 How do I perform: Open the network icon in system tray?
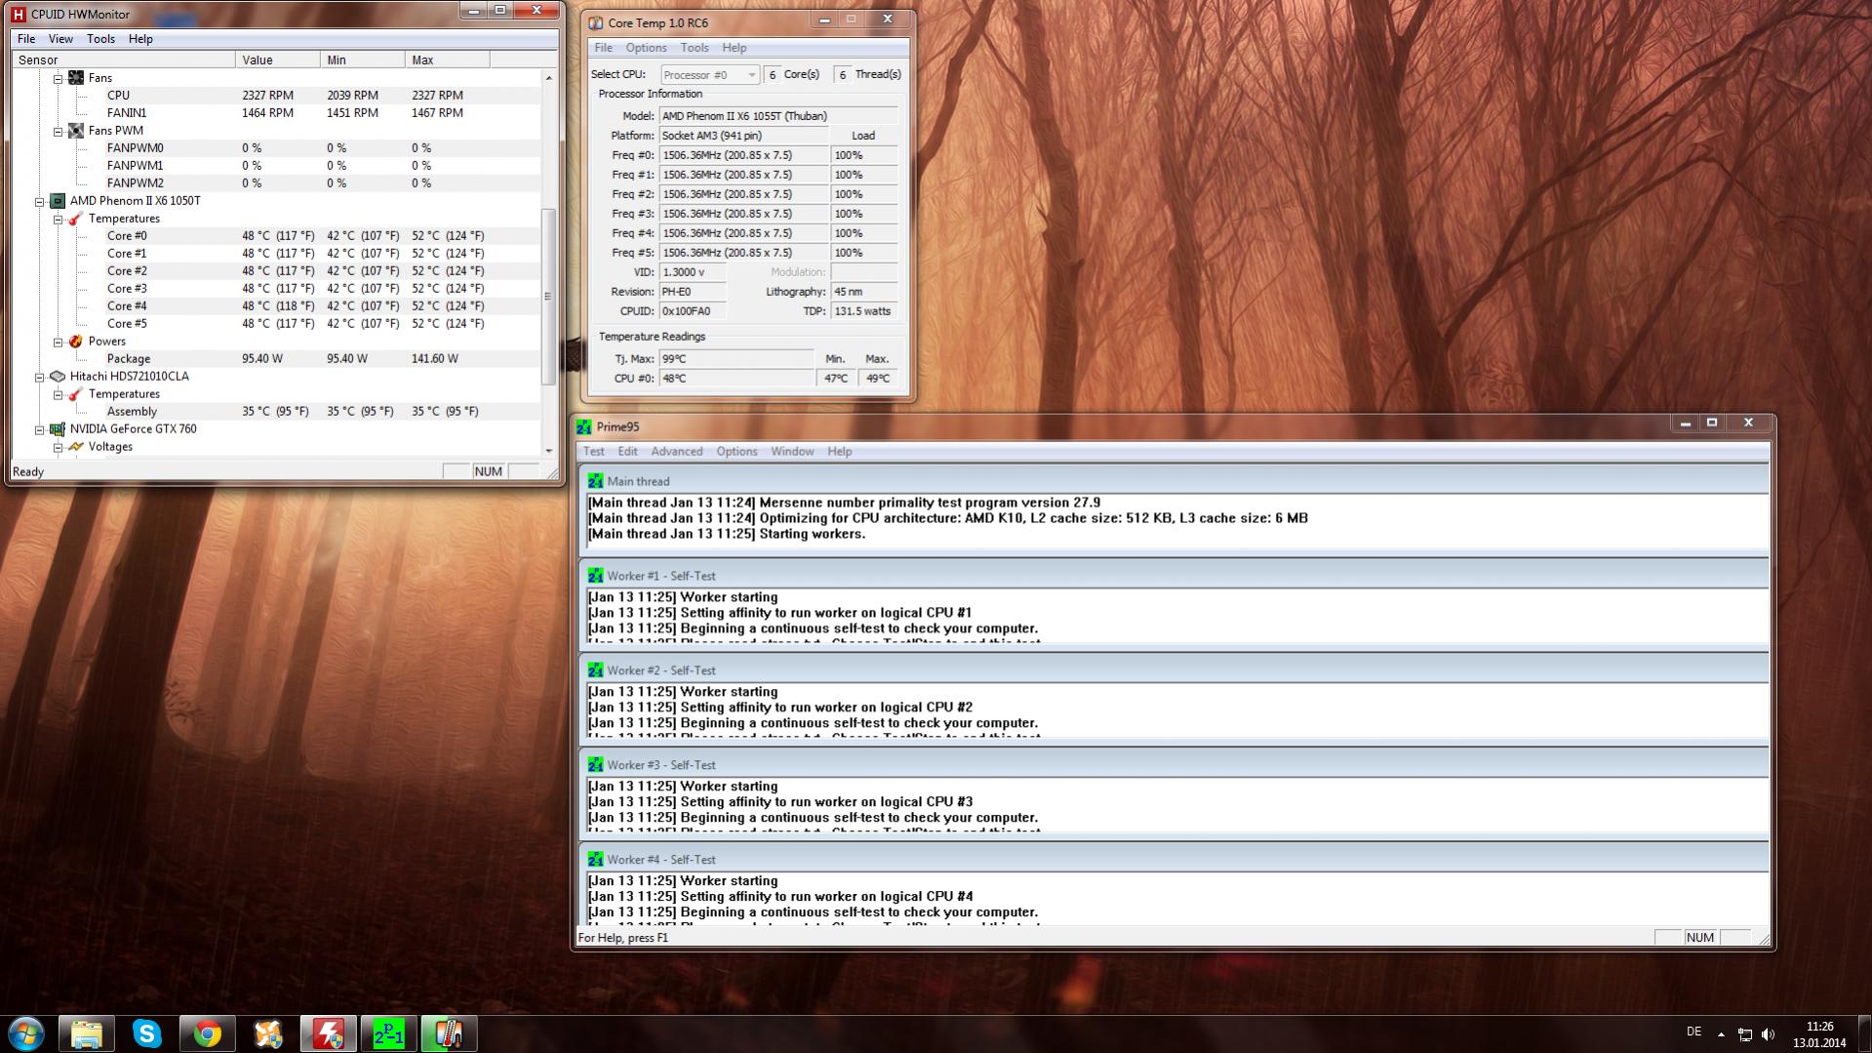click(1745, 1034)
